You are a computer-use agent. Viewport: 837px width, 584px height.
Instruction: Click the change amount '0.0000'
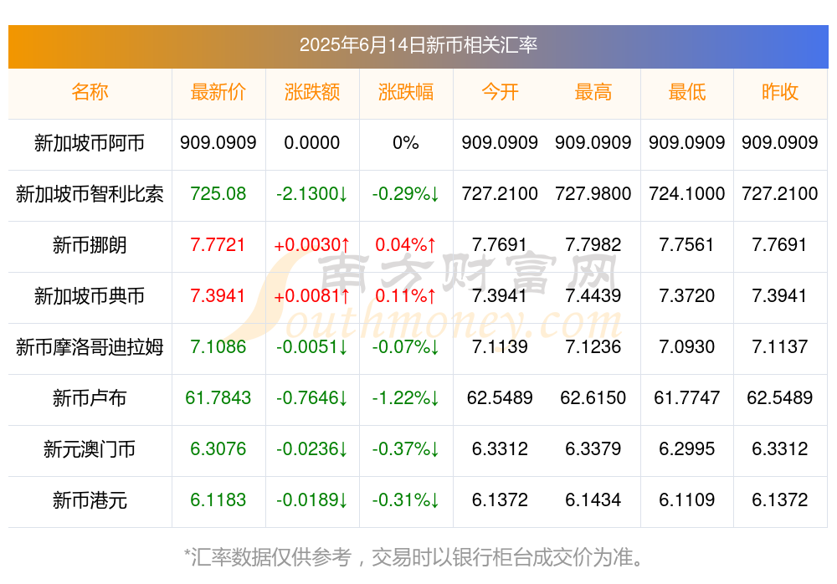[x=311, y=142]
